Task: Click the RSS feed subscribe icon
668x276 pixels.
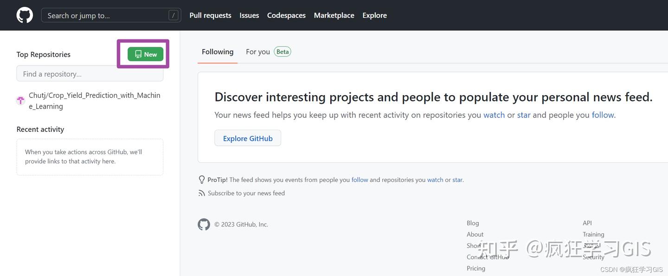Action: tap(202, 193)
